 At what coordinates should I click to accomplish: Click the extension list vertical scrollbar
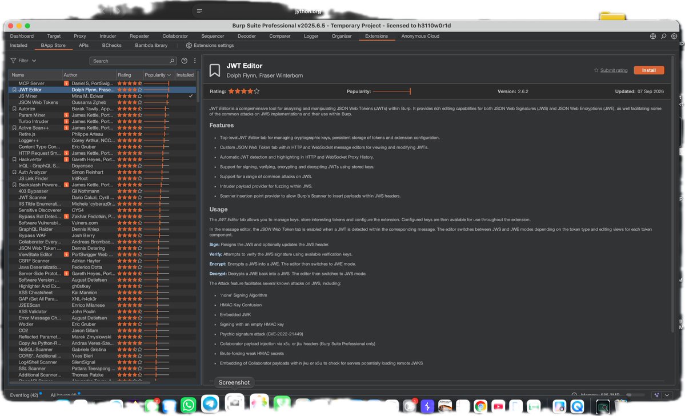[198, 86]
